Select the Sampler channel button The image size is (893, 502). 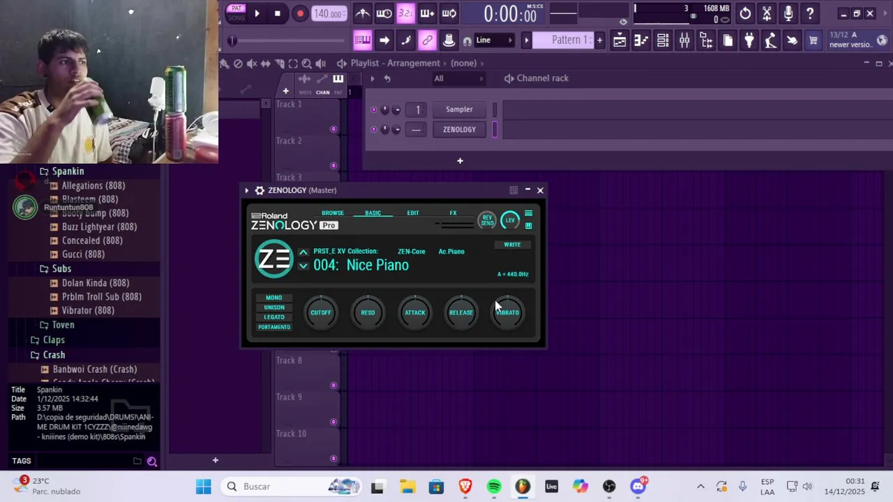(x=459, y=109)
